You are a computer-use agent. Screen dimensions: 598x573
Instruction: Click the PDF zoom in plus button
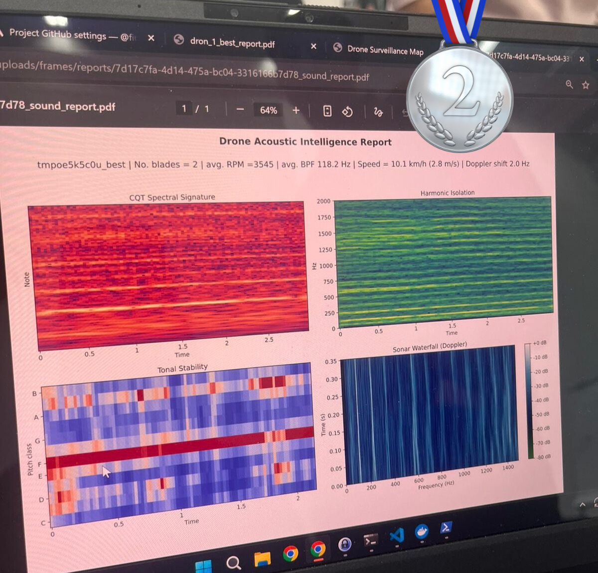pyautogui.click(x=296, y=110)
